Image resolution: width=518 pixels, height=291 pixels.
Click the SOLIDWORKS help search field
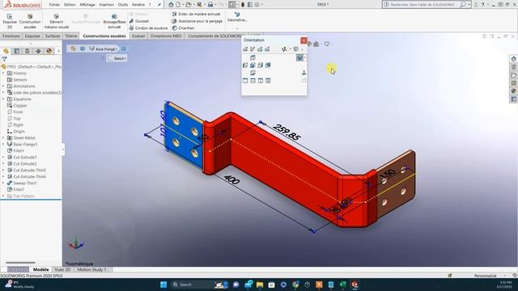tap(424, 5)
